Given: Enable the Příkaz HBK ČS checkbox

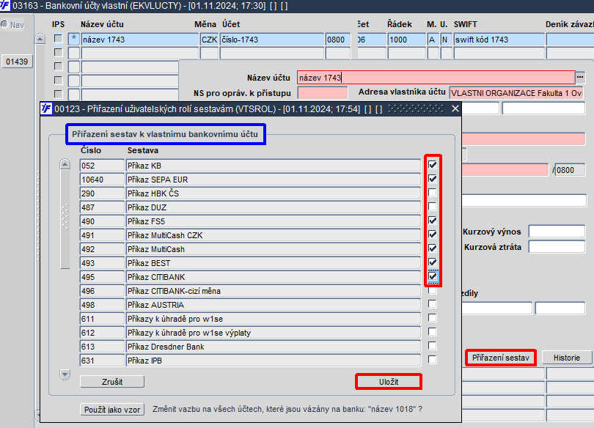Looking at the screenshot, I should (x=432, y=193).
